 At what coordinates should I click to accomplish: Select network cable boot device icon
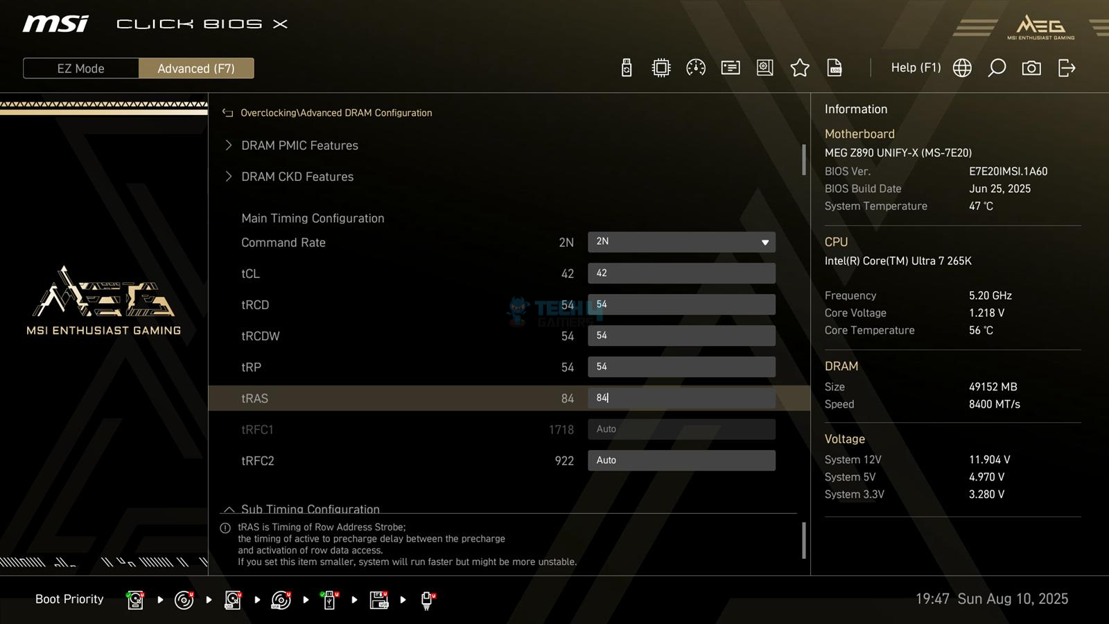point(428,600)
